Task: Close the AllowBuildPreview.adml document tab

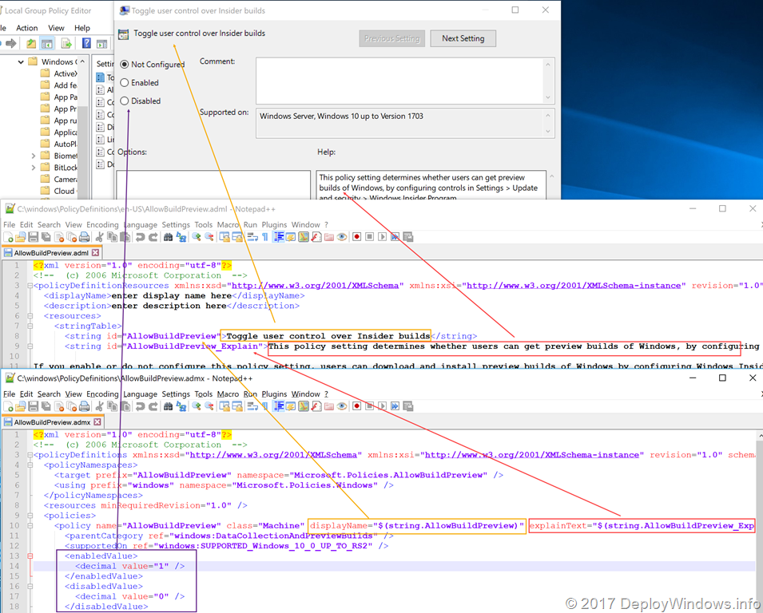Action: pyautogui.click(x=96, y=253)
